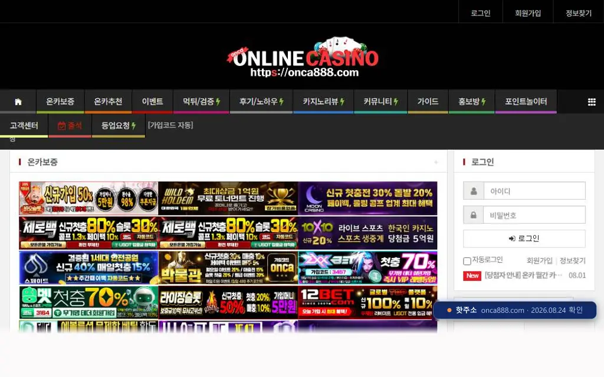Click 정보찾기 link under the login button
604x377 pixels.
572,261
